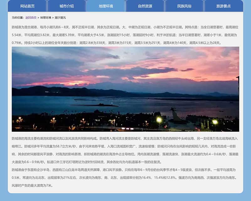Click the paragraph beginning 防城港的海流主要有潮流
251x201 pixels.
(125, 150)
